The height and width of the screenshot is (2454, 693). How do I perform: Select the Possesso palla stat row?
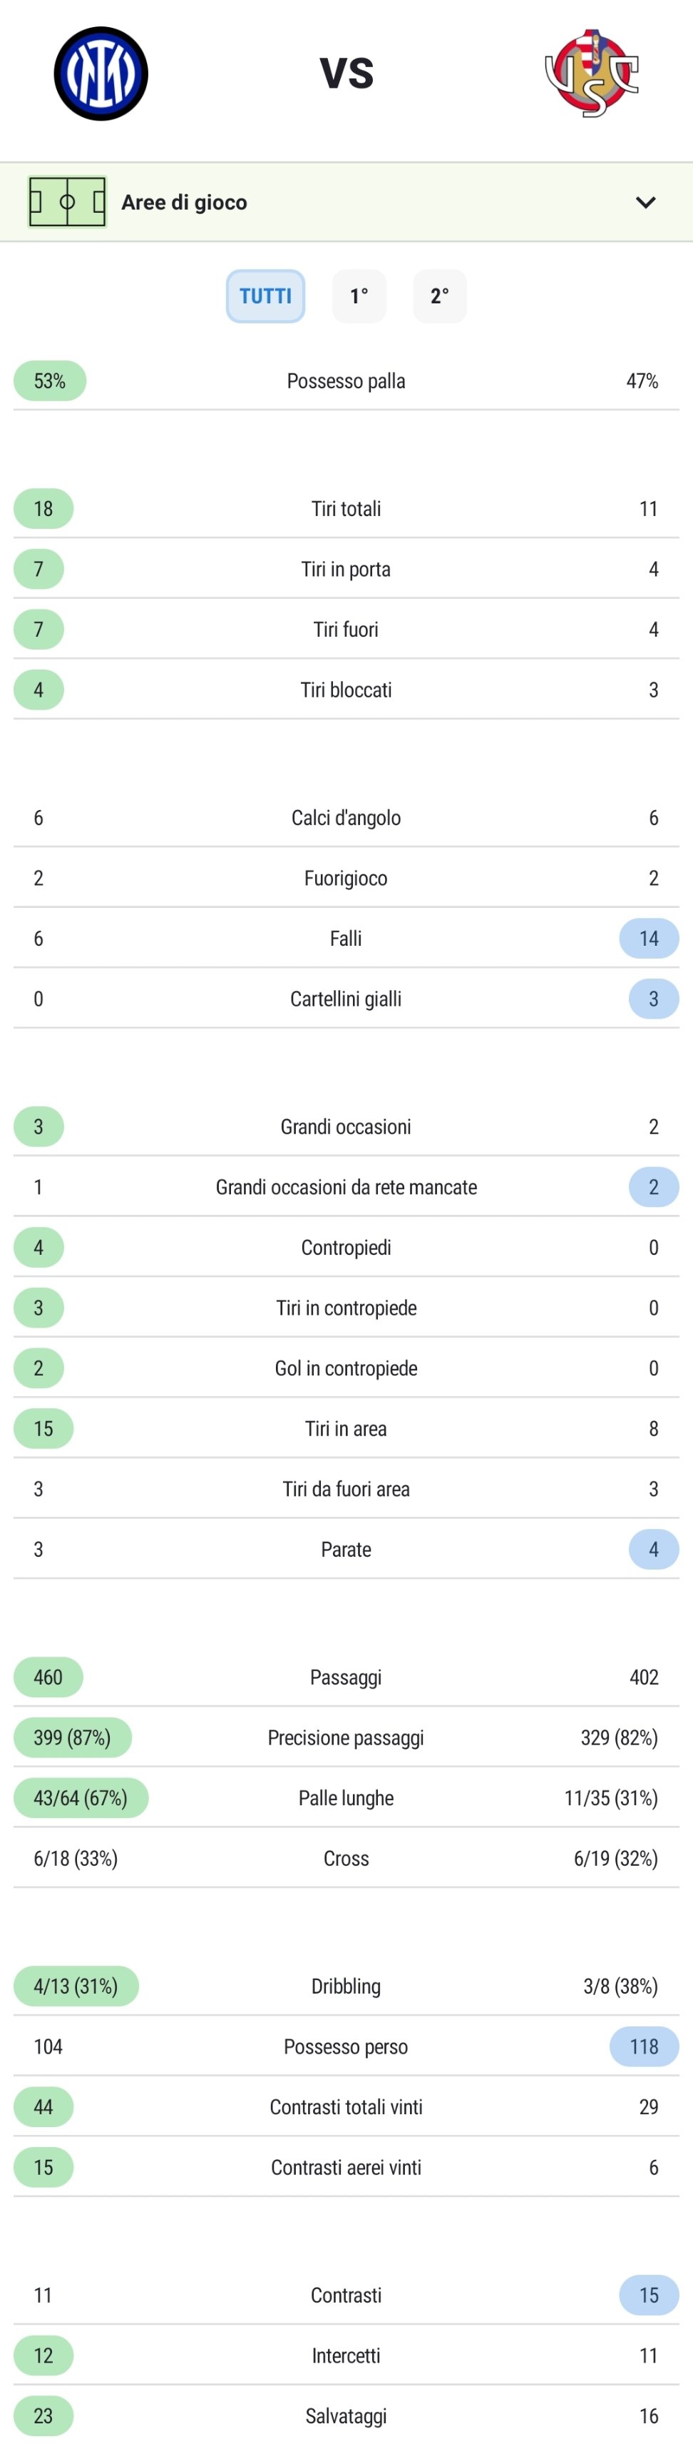click(x=346, y=381)
